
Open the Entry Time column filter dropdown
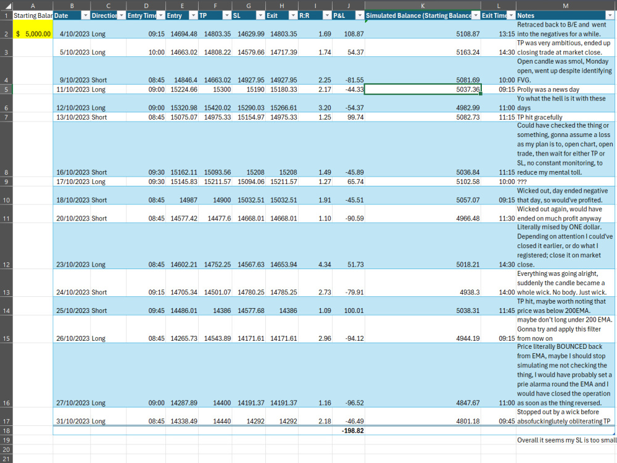click(x=161, y=15)
